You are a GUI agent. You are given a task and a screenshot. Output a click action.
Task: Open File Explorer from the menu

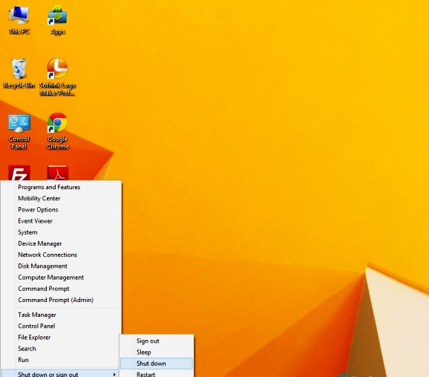[61, 338]
